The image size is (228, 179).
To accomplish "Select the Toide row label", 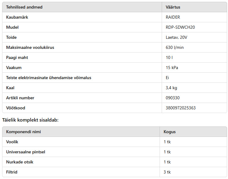I will coord(11,37).
